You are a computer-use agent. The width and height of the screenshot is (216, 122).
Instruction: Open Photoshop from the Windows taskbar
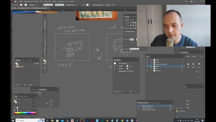click(87, 121)
